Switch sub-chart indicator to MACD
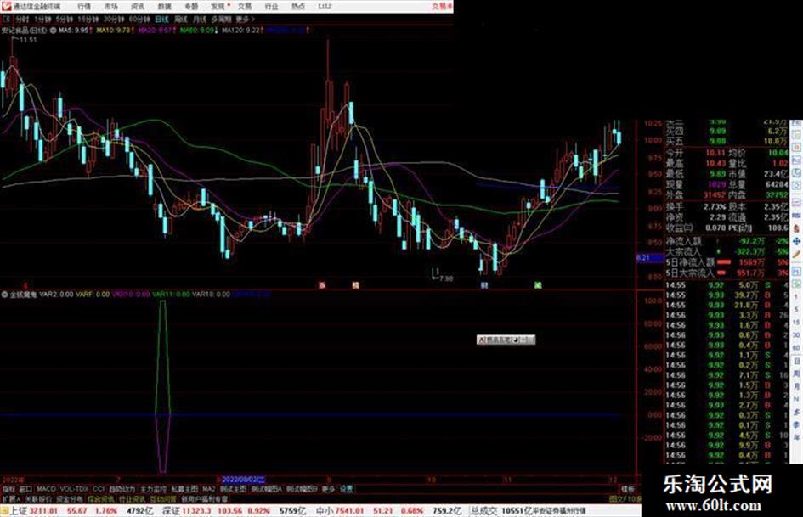The image size is (803, 517). coord(46,489)
